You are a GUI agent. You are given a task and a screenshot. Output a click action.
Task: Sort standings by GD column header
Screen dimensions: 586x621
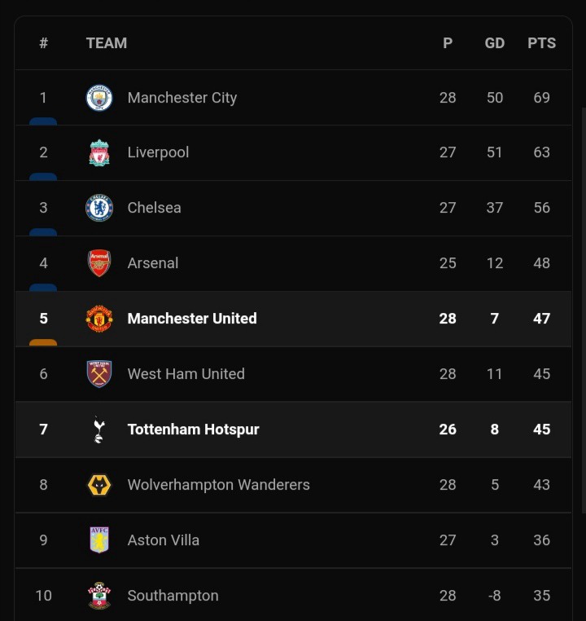[495, 42]
